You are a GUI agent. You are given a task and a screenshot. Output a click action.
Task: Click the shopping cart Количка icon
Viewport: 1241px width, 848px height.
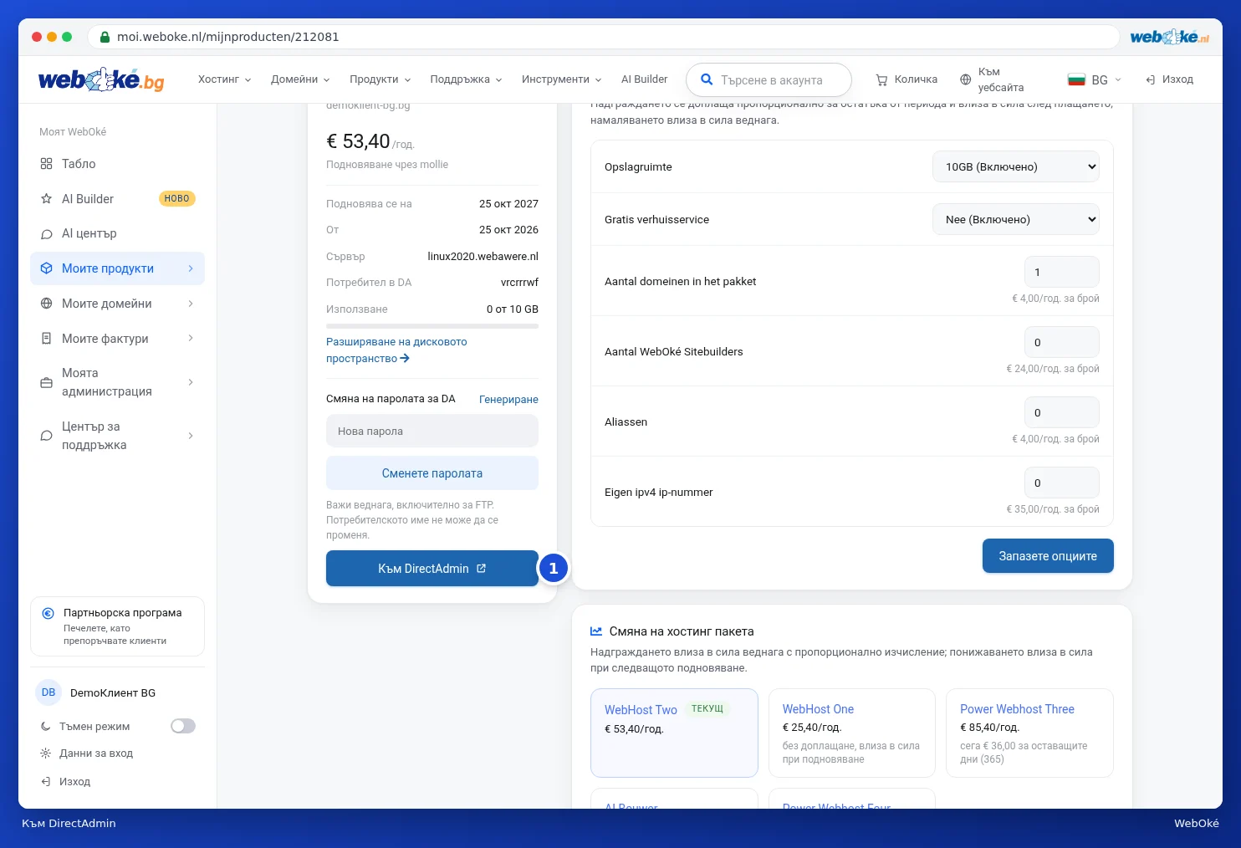pos(881,80)
